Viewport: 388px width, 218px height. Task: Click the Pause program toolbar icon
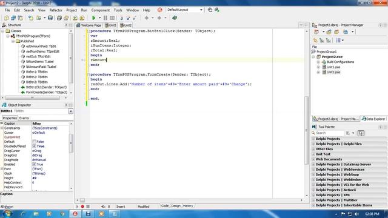(105, 18)
